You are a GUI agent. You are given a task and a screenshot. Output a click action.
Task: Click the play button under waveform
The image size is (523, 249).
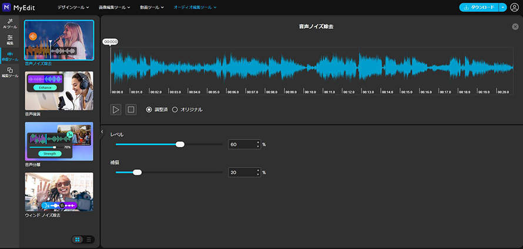(116, 110)
